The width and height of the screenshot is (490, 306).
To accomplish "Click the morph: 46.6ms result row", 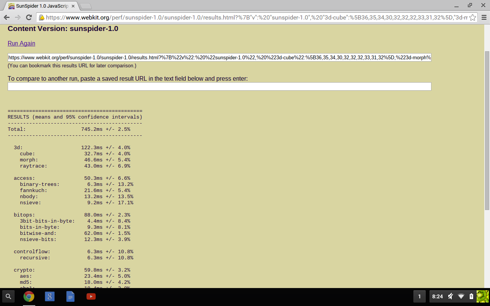I will pyautogui.click(x=75, y=160).
